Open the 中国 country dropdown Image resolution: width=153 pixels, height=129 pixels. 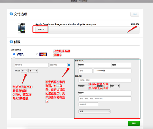94,111
